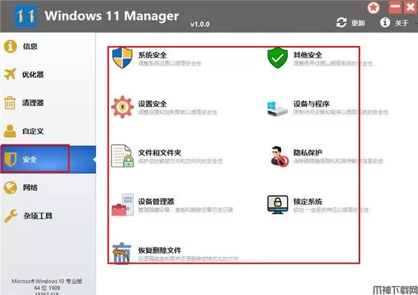Image resolution: width=418 pixels, height=295 pixels.
Task: Click the 更新 button label
Action: (x=358, y=23)
